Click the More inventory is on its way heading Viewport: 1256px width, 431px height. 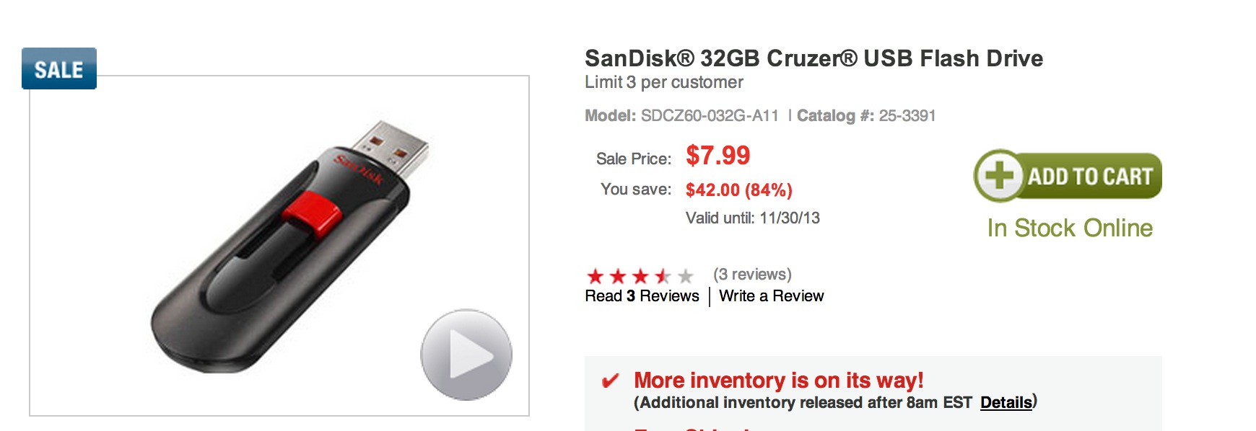coord(778,380)
